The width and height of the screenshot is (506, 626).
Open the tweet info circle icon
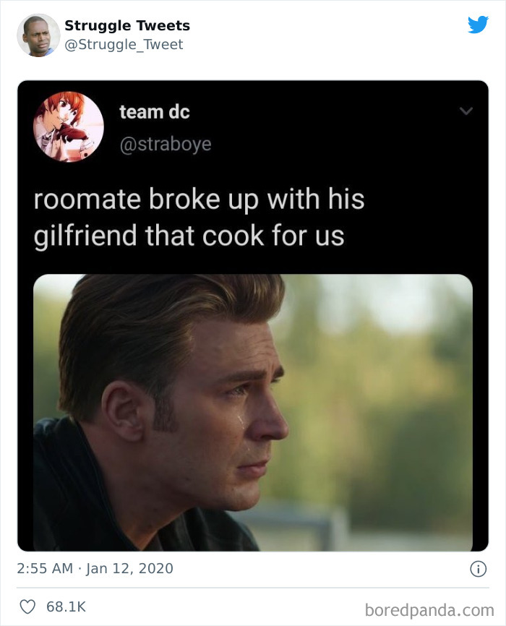(478, 569)
